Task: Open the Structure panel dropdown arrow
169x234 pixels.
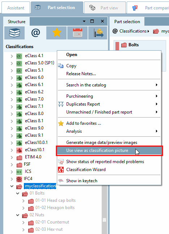Action: 84,21
